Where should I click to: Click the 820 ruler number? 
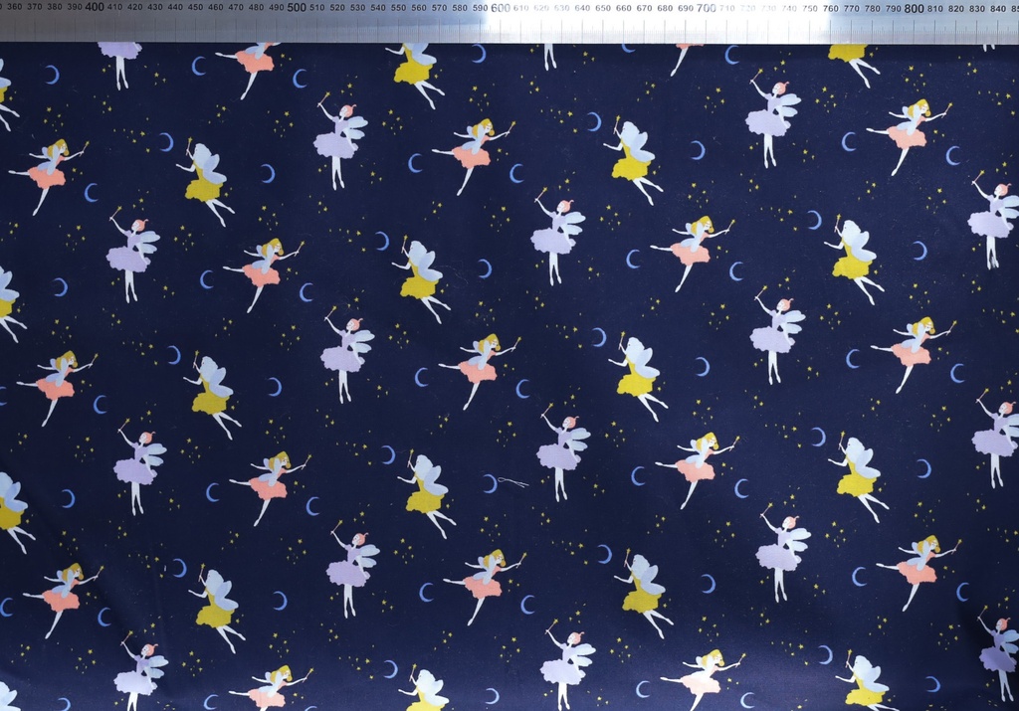point(956,8)
